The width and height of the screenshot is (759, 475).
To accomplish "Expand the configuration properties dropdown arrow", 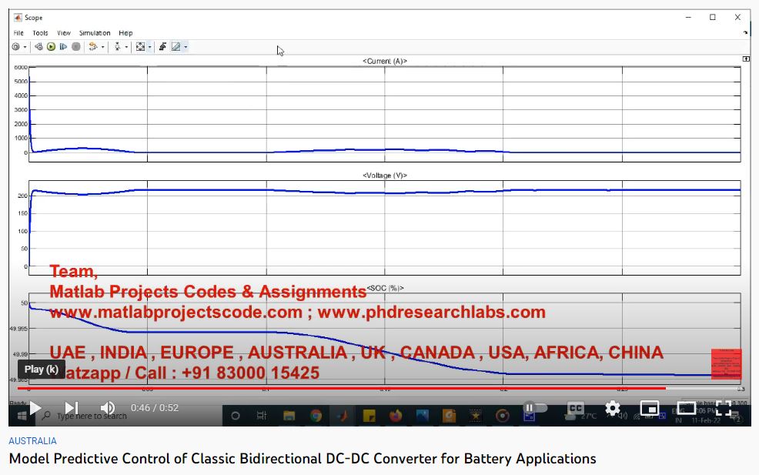I will (25, 47).
